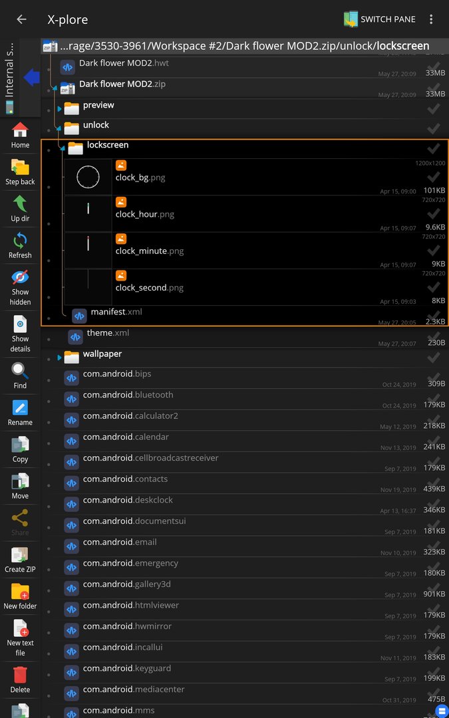The image size is (449, 718).
Task: Click the com.android.calculator2 file icon
Action: (71, 420)
